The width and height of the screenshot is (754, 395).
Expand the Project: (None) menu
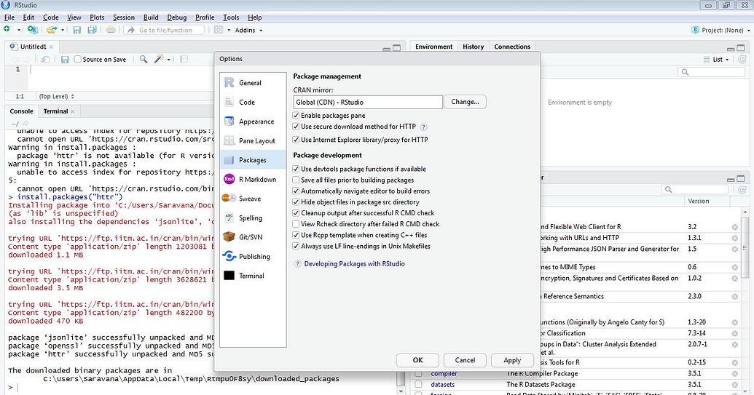point(719,30)
